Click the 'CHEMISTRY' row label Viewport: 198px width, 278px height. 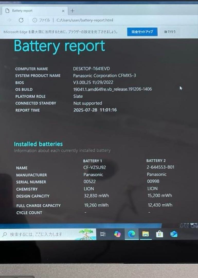point(27,189)
